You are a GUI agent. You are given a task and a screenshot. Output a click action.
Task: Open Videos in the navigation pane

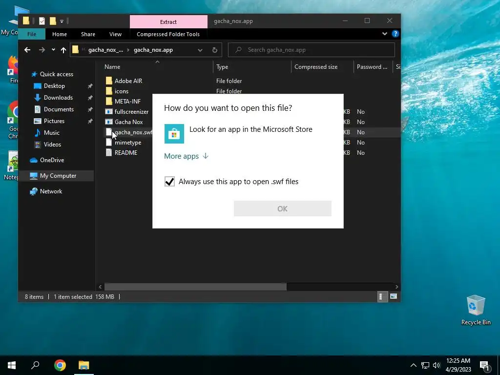(52, 145)
